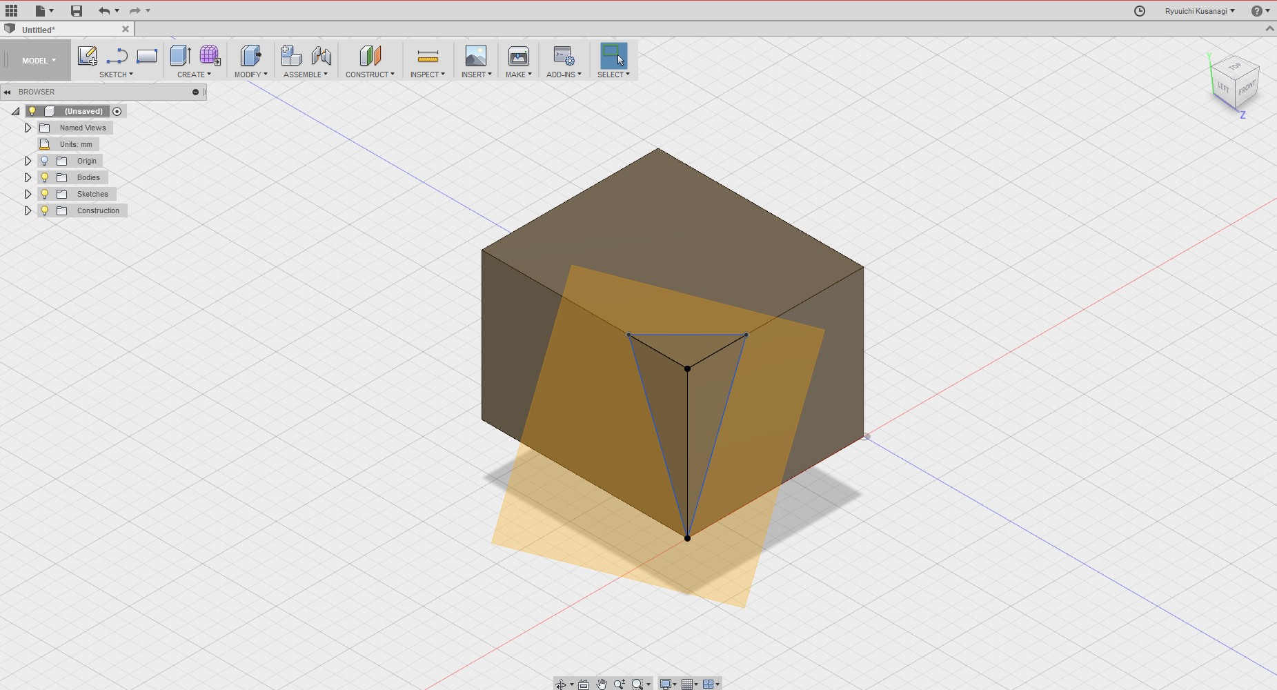The height and width of the screenshot is (690, 1277).
Task: Hide the Bodies folder lightbulb
Action: pyautogui.click(x=44, y=177)
